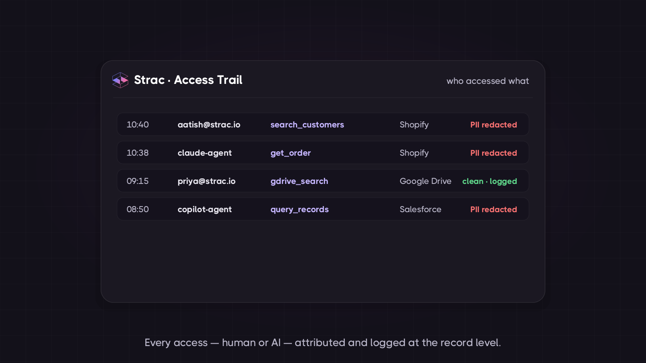Click 'PII redacted' in the search_customers row
646x363 pixels.
[x=493, y=125]
